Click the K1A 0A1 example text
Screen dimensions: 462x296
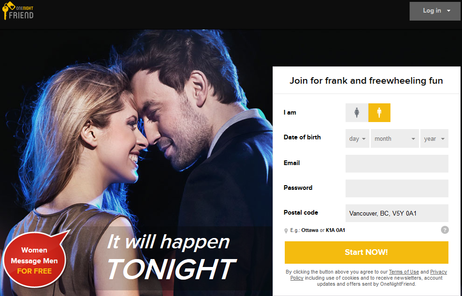[x=335, y=231]
